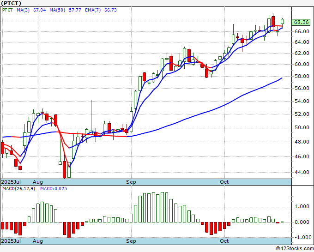
Task: Click the 54.00 price axis label
Action: (x=302, y=101)
